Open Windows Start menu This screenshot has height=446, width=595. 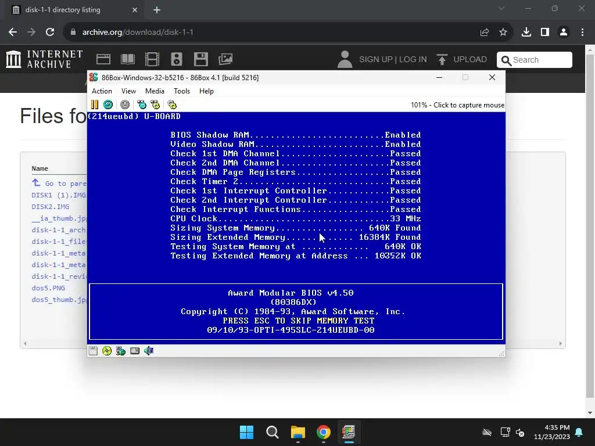pyautogui.click(x=246, y=432)
